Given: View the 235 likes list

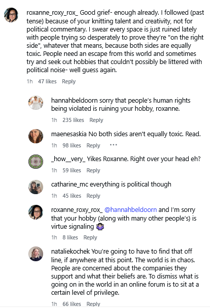Looking at the screenshot, I should [73, 120].
